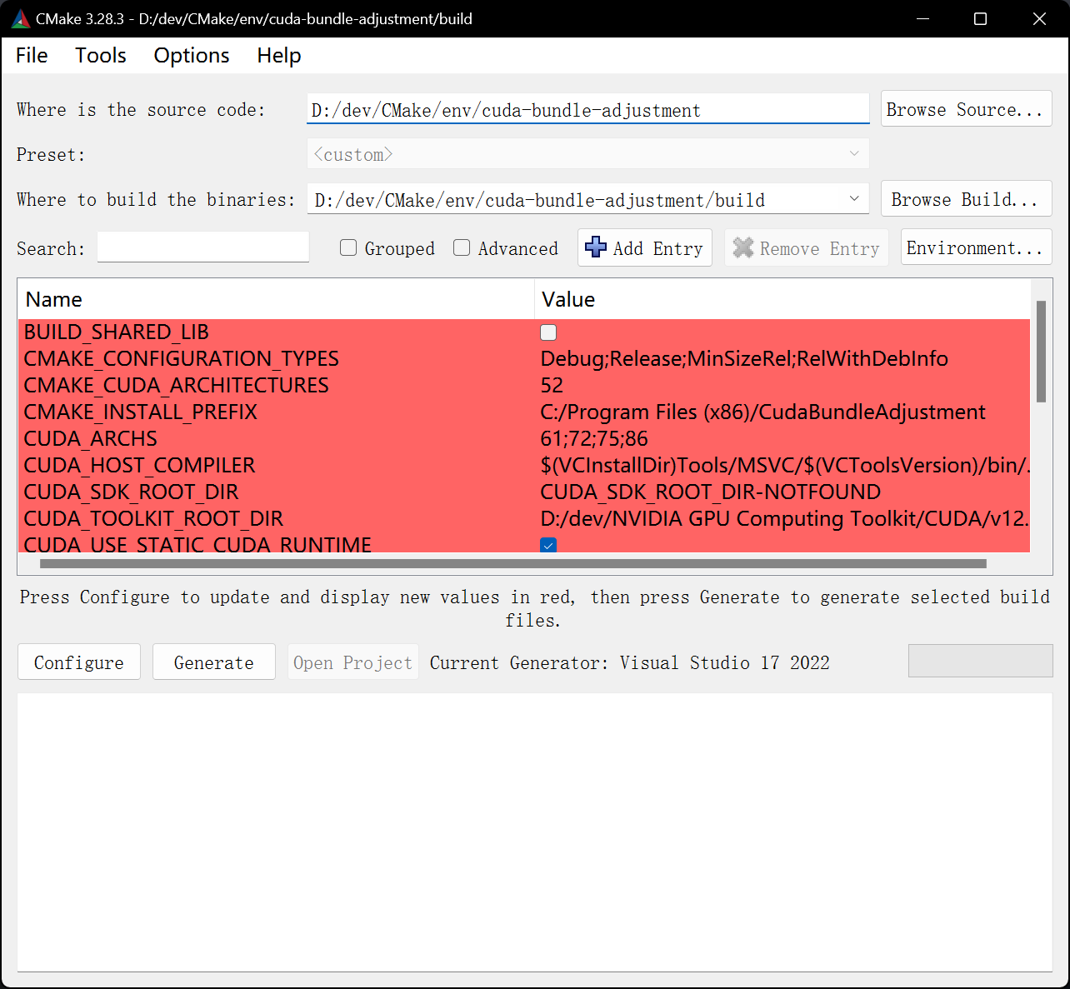Open the Help menu
1070x989 pixels.
[279, 55]
